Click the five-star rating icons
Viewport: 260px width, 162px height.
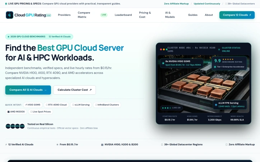[x=228, y=59]
